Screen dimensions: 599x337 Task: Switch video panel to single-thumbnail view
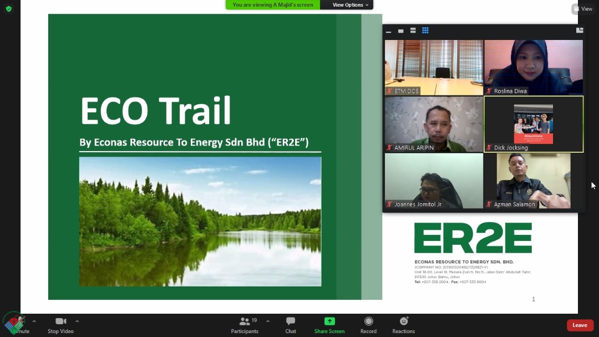point(401,31)
